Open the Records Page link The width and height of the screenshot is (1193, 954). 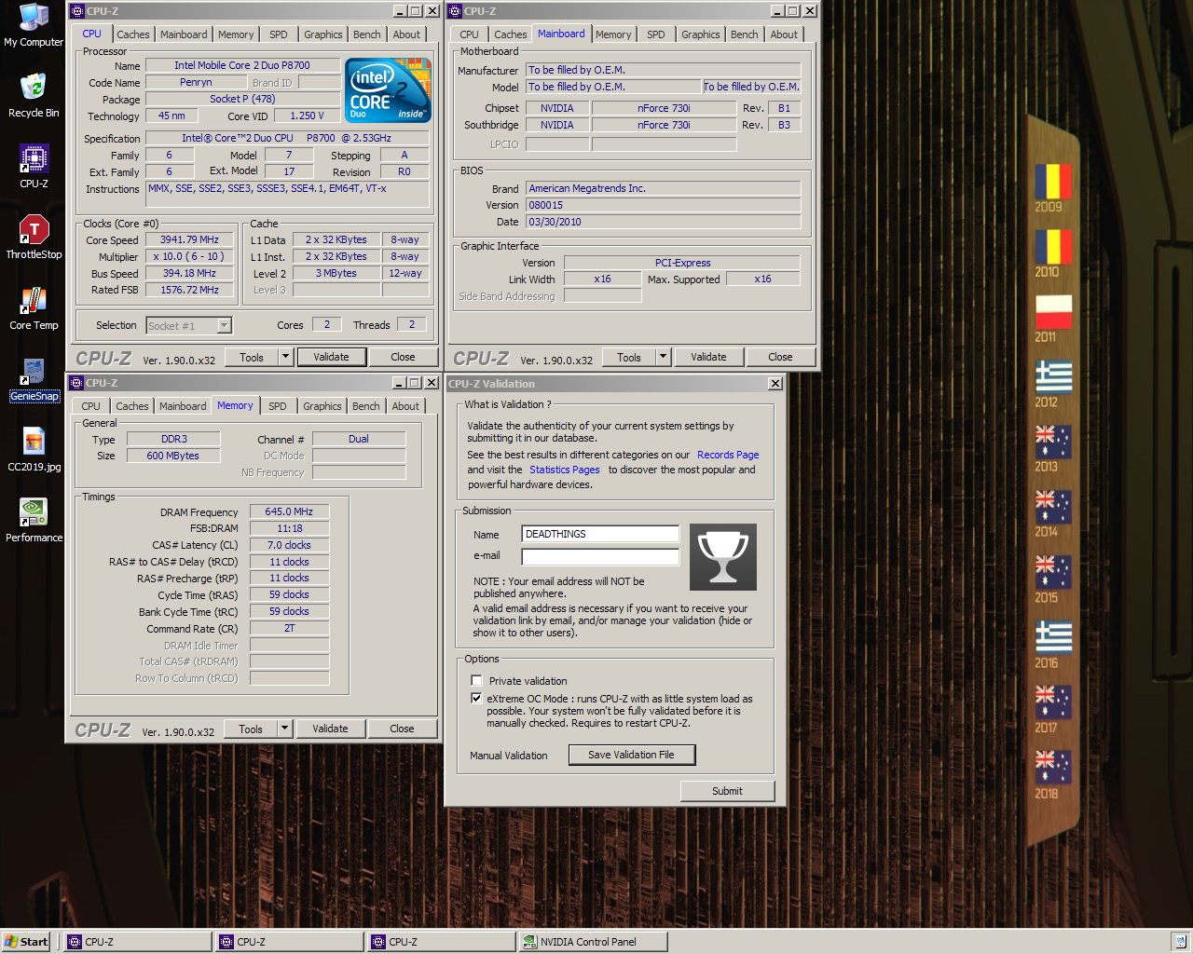coord(728,455)
